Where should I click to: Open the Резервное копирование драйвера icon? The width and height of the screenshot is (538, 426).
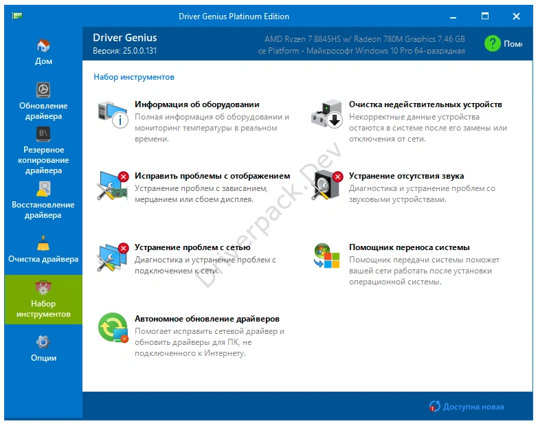(x=43, y=134)
